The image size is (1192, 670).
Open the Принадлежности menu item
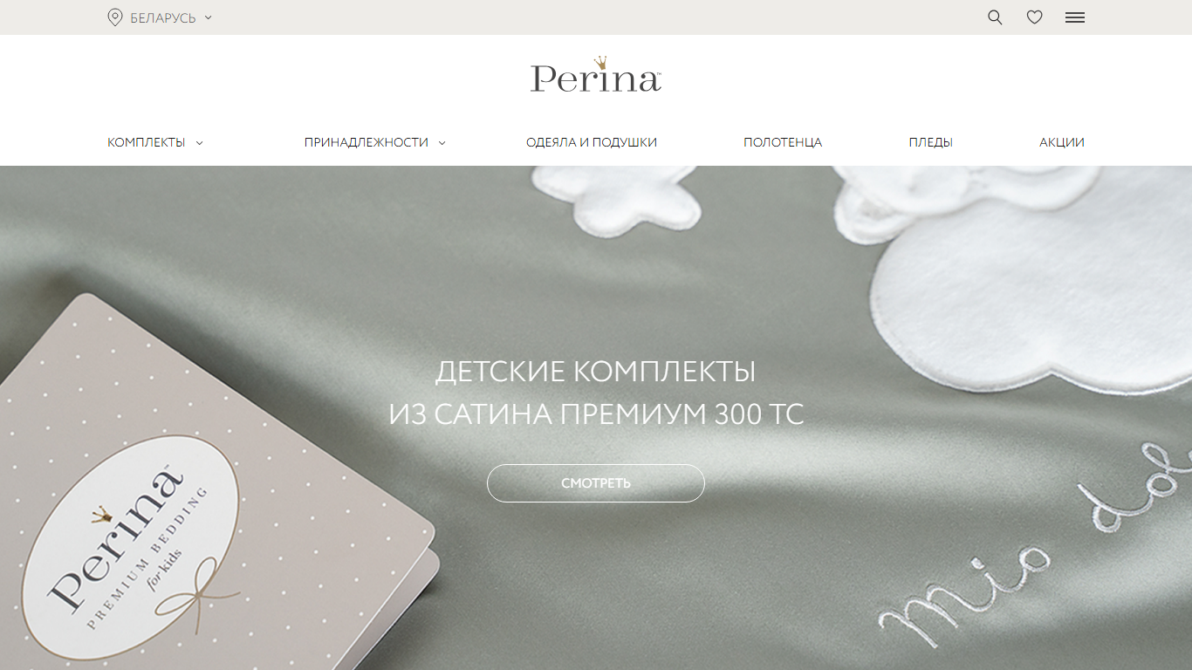pyautogui.click(x=367, y=142)
